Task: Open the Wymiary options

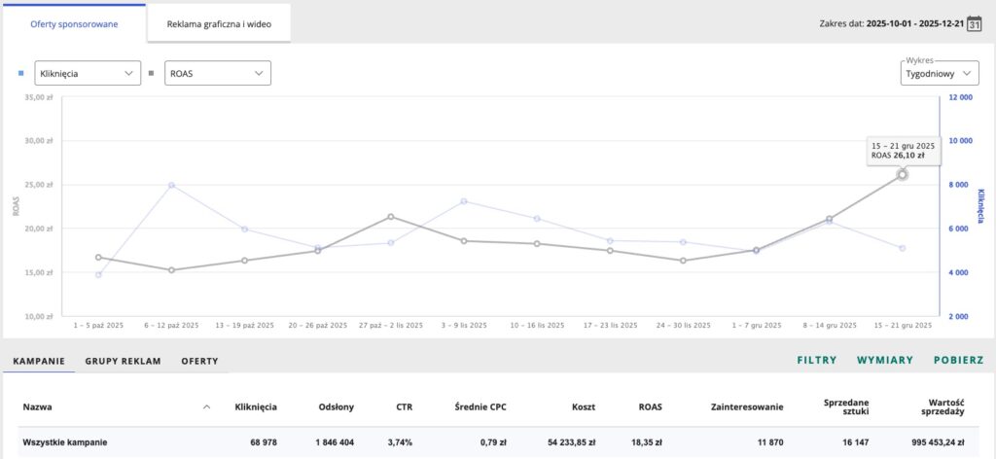Action: point(884,360)
